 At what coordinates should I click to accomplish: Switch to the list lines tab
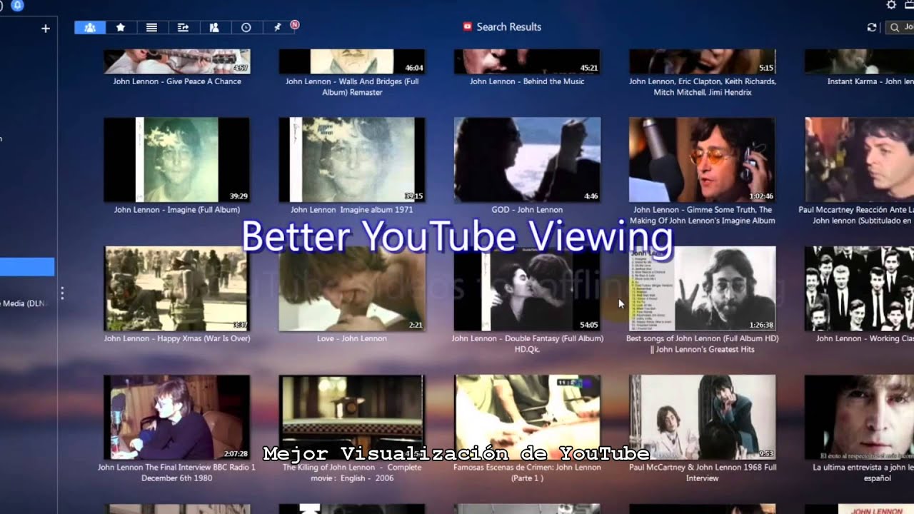coord(151,27)
